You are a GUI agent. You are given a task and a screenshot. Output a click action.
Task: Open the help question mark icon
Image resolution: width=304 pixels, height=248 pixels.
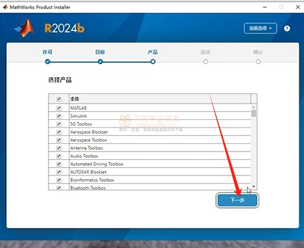[287, 28]
